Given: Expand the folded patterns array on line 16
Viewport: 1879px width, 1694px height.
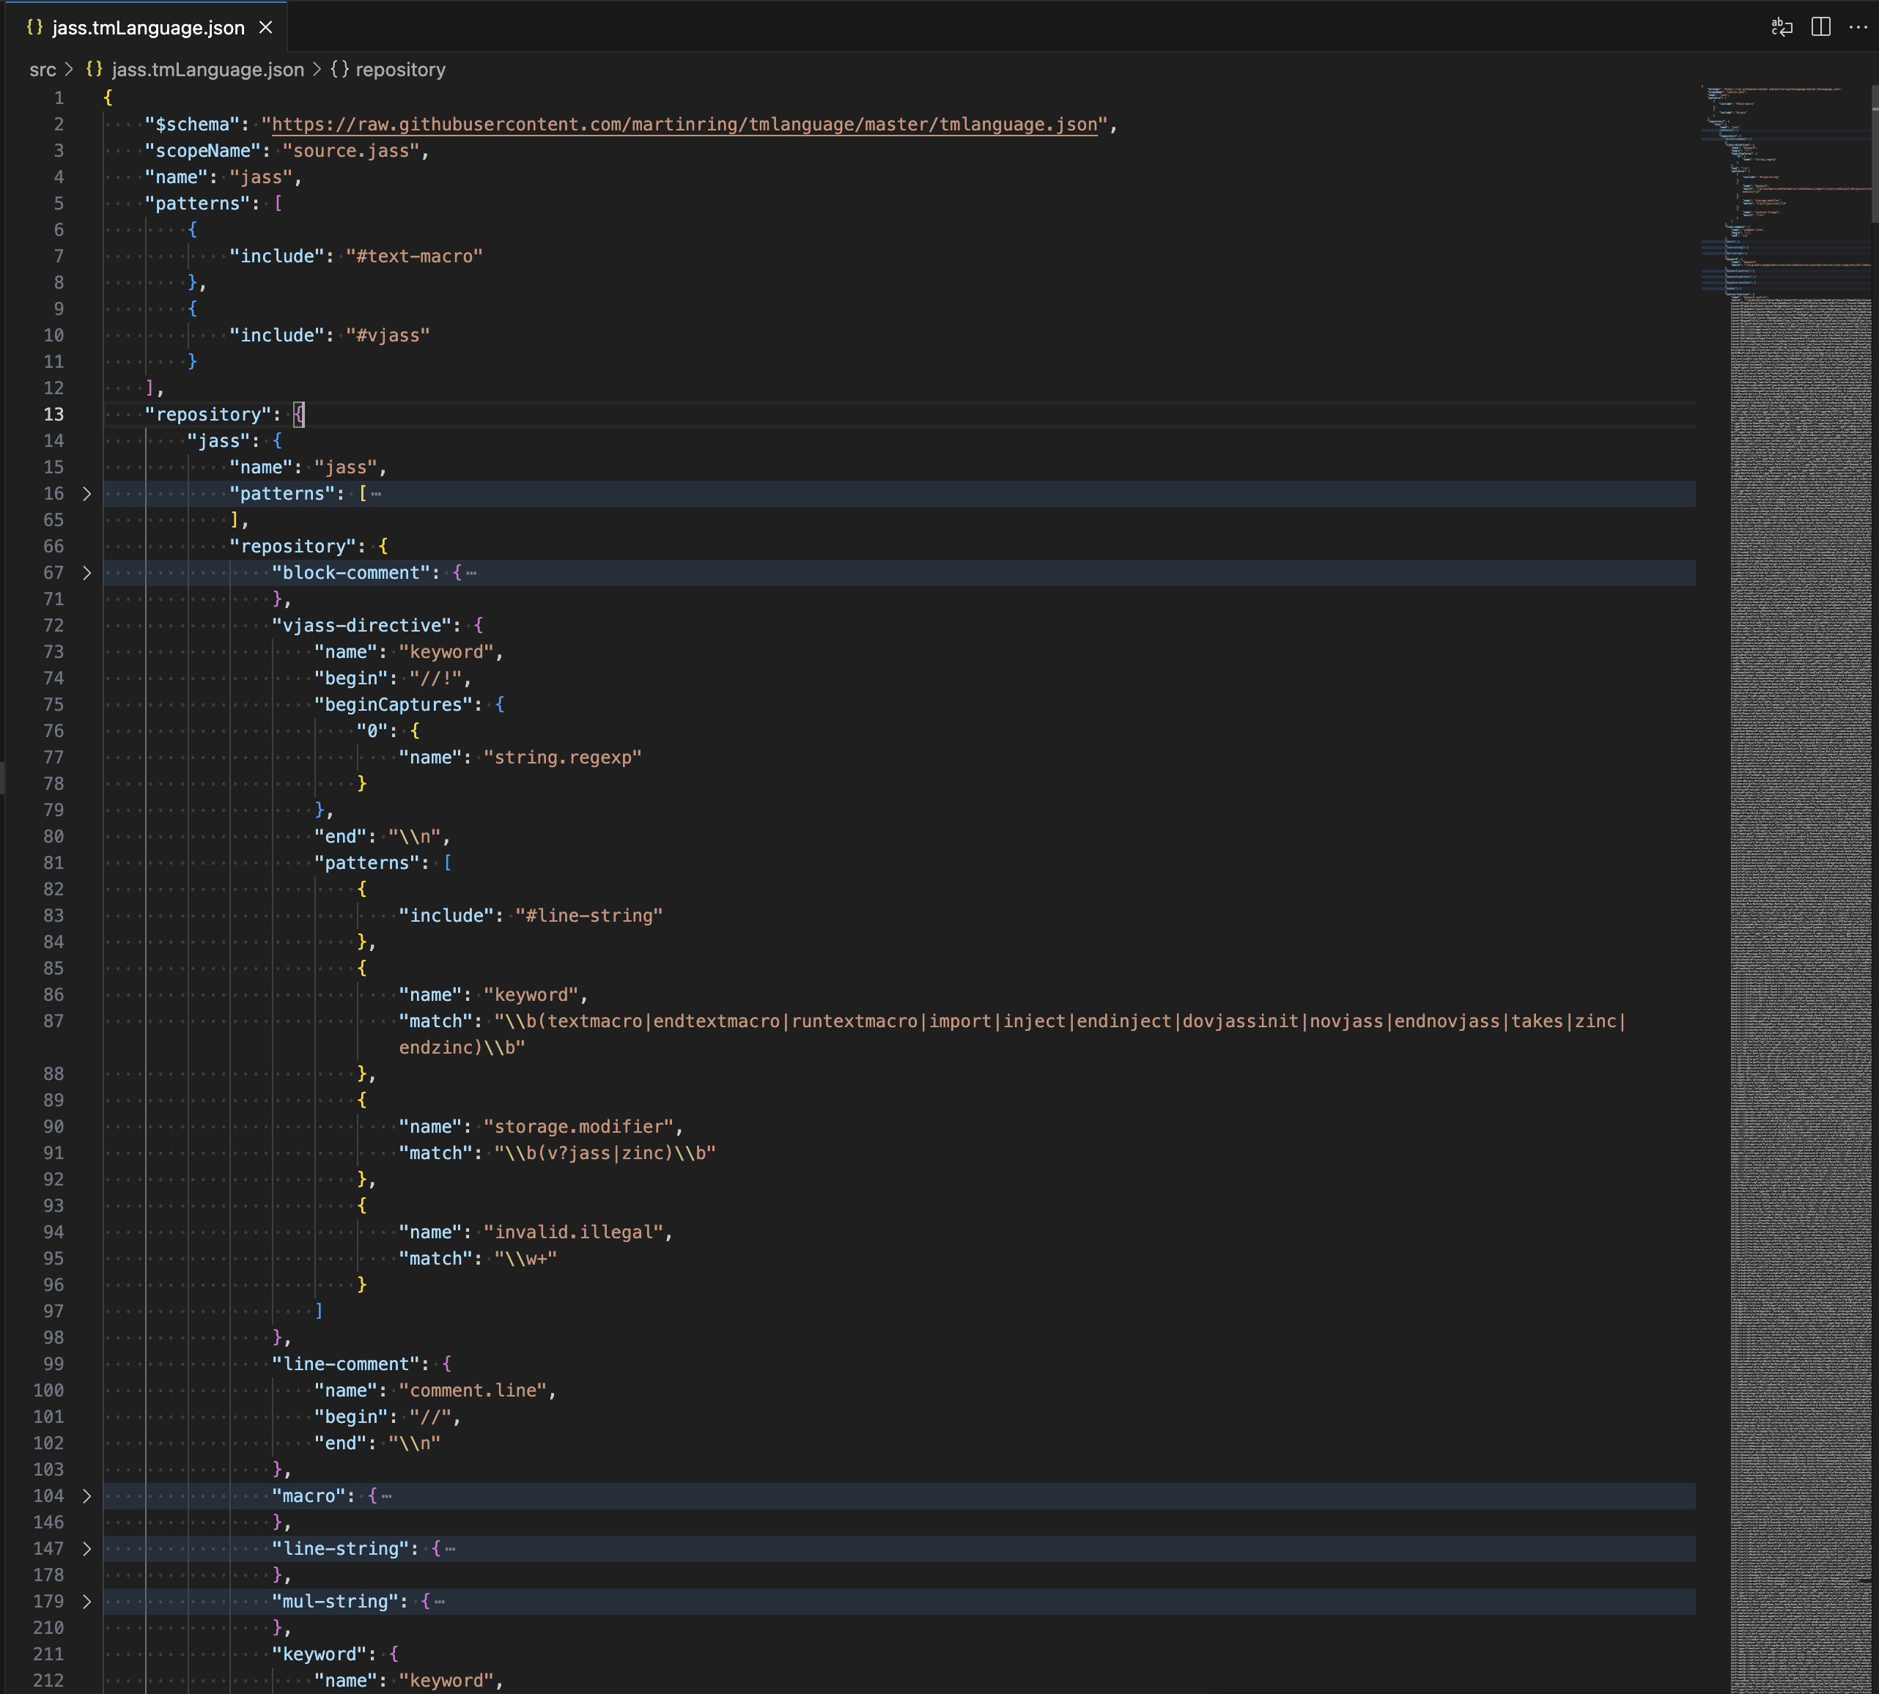Looking at the screenshot, I should point(86,495).
